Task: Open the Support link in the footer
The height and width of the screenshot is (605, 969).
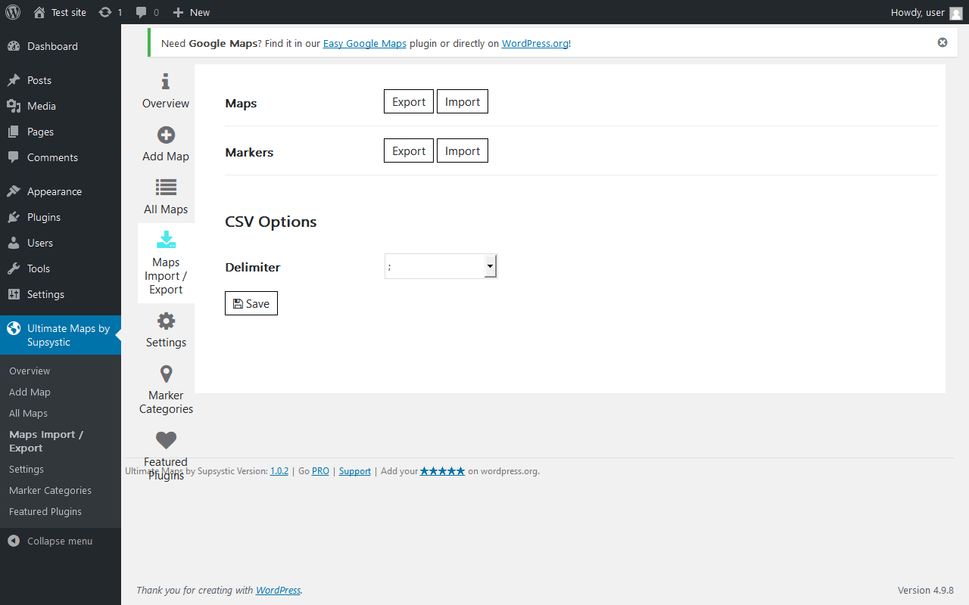Action: (355, 470)
